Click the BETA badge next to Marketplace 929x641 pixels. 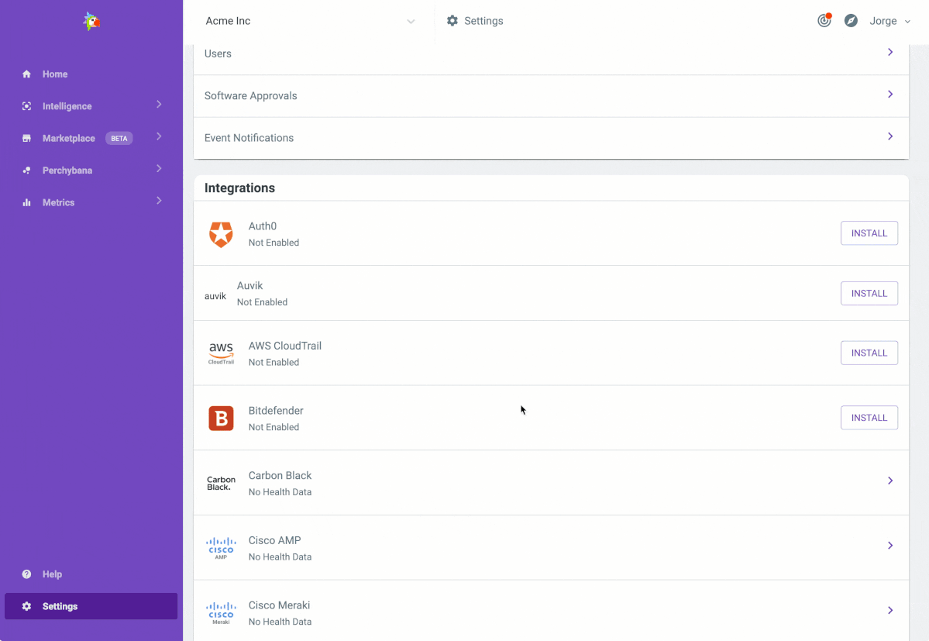click(119, 138)
